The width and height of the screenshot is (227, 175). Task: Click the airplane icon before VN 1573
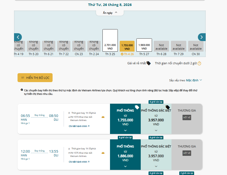tap(69, 117)
